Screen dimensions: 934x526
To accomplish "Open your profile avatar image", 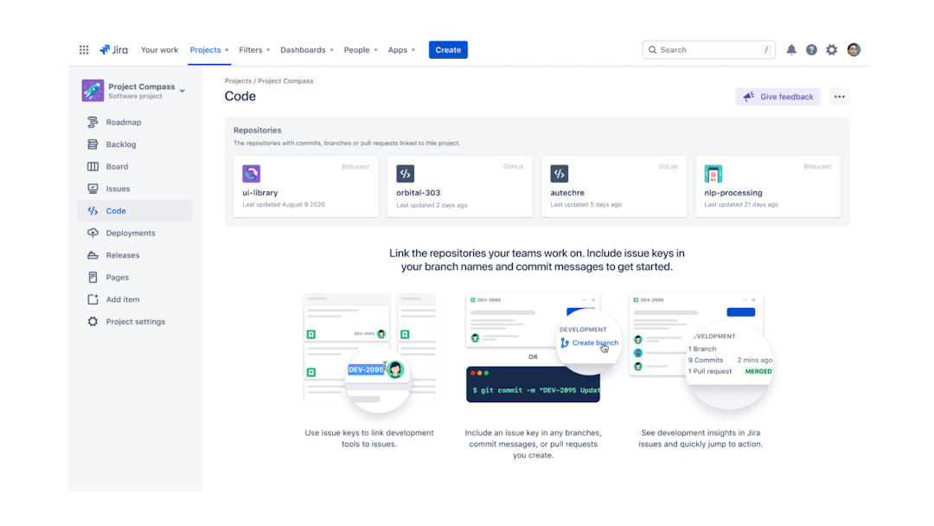I will tap(854, 49).
